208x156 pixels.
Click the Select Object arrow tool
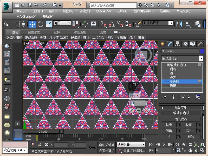tap(6, 24)
